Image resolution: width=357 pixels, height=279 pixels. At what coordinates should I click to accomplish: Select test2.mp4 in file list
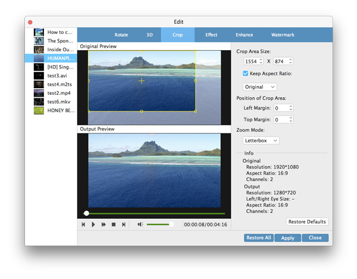click(51, 93)
